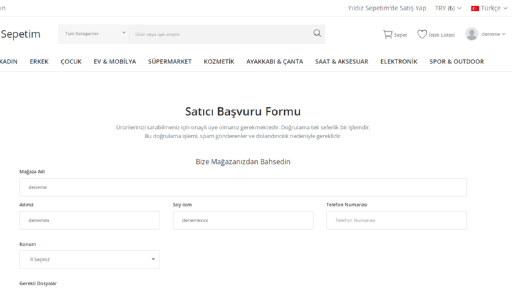512x288 pixels.
Task: Click the Mağaza Adı input field
Action: (x=243, y=187)
